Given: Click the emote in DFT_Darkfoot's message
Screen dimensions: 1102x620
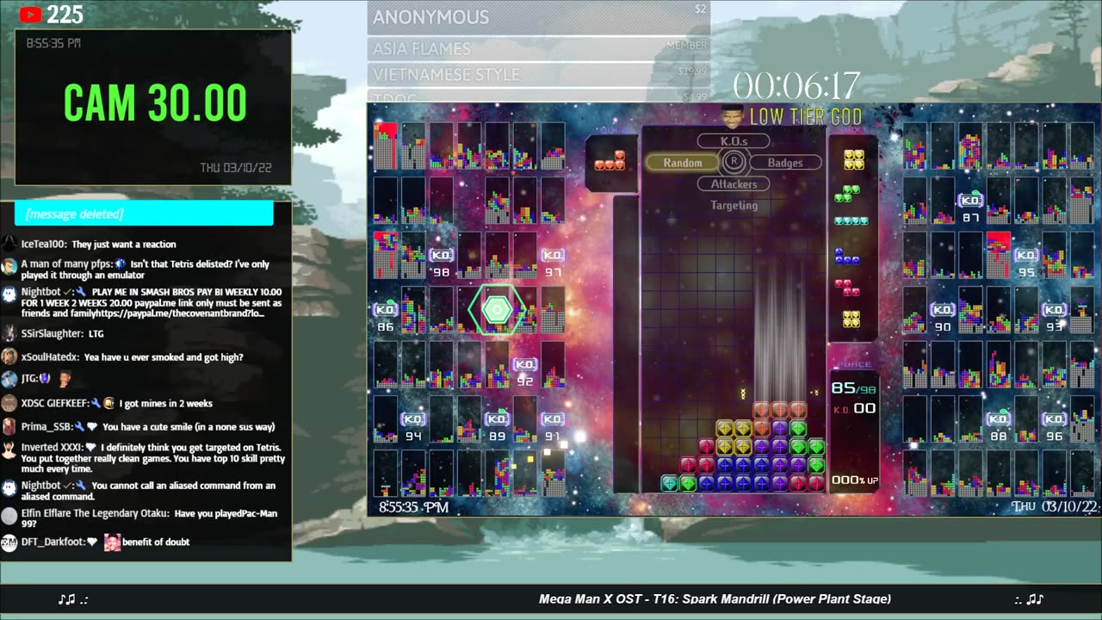Looking at the screenshot, I should (112, 542).
